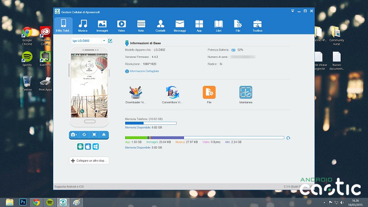
Task: Click the Android platform icon
Action: [x=80, y=146]
